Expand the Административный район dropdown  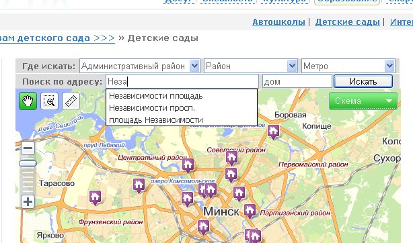coord(140,66)
